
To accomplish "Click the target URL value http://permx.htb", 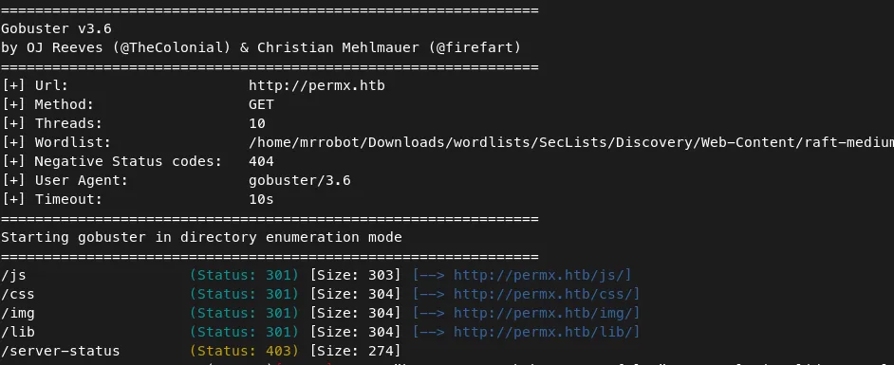I will pyautogui.click(x=316, y=85).
